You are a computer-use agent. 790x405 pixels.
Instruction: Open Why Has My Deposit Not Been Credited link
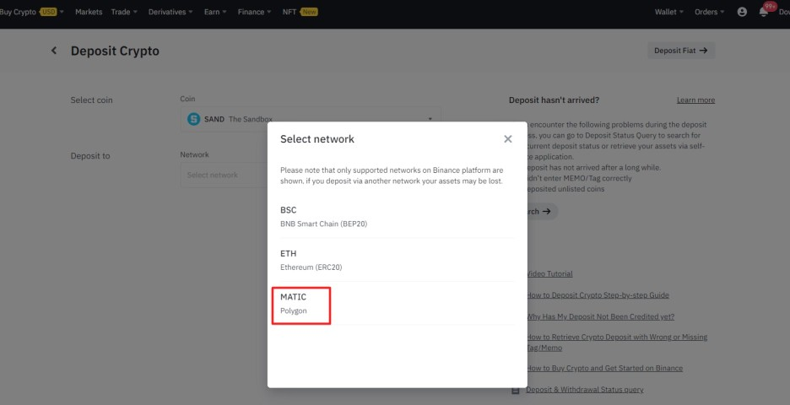(x=600, y=316)
